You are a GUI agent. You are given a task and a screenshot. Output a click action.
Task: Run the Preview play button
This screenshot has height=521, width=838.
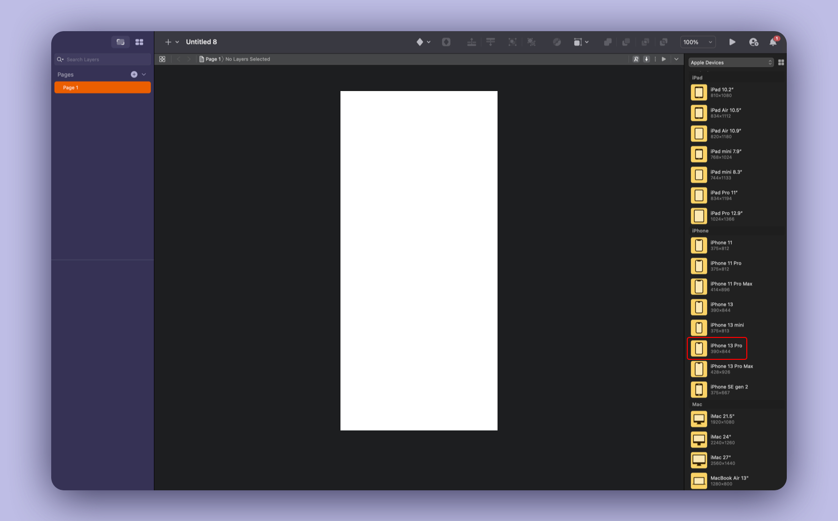(732, 42)
